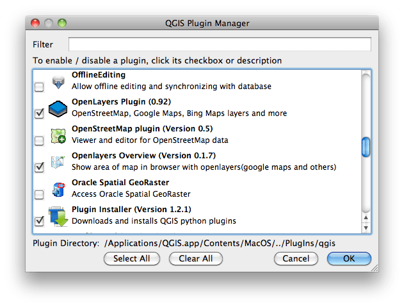Click the OpenStreetMap plugin map icon

point(58,136)
